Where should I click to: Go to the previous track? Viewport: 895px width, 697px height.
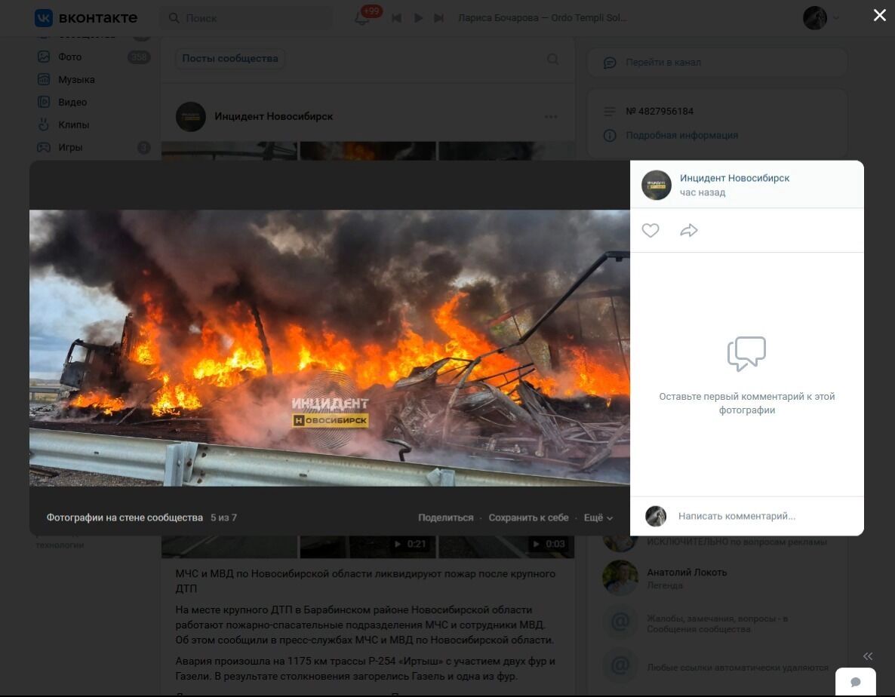point(396,18)
